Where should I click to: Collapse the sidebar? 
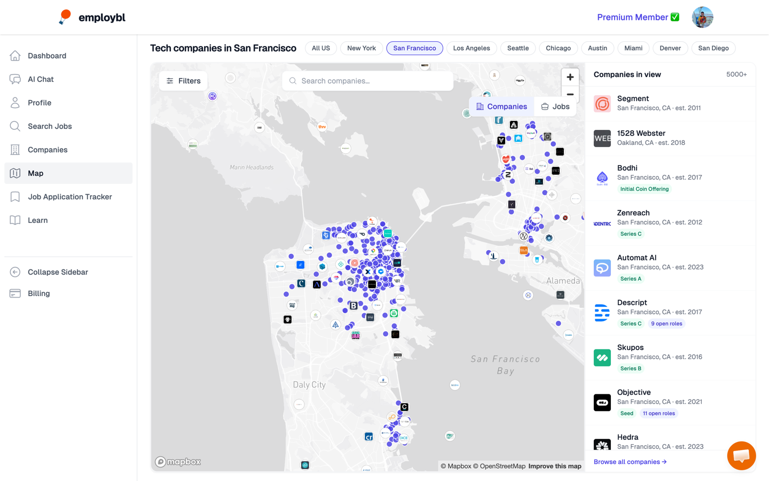tap(68, 272)
